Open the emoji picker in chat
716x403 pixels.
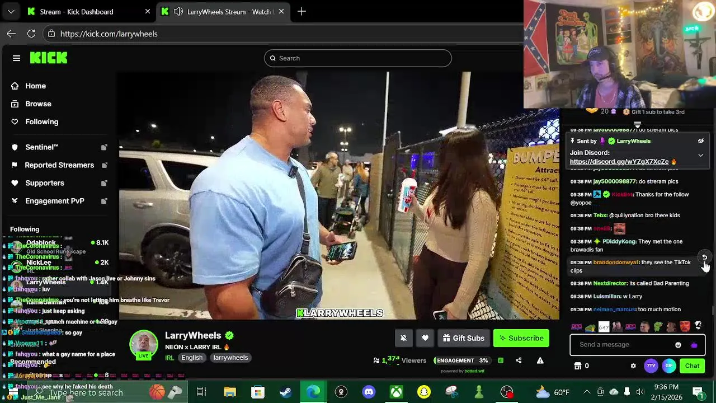tap(678, 345)
